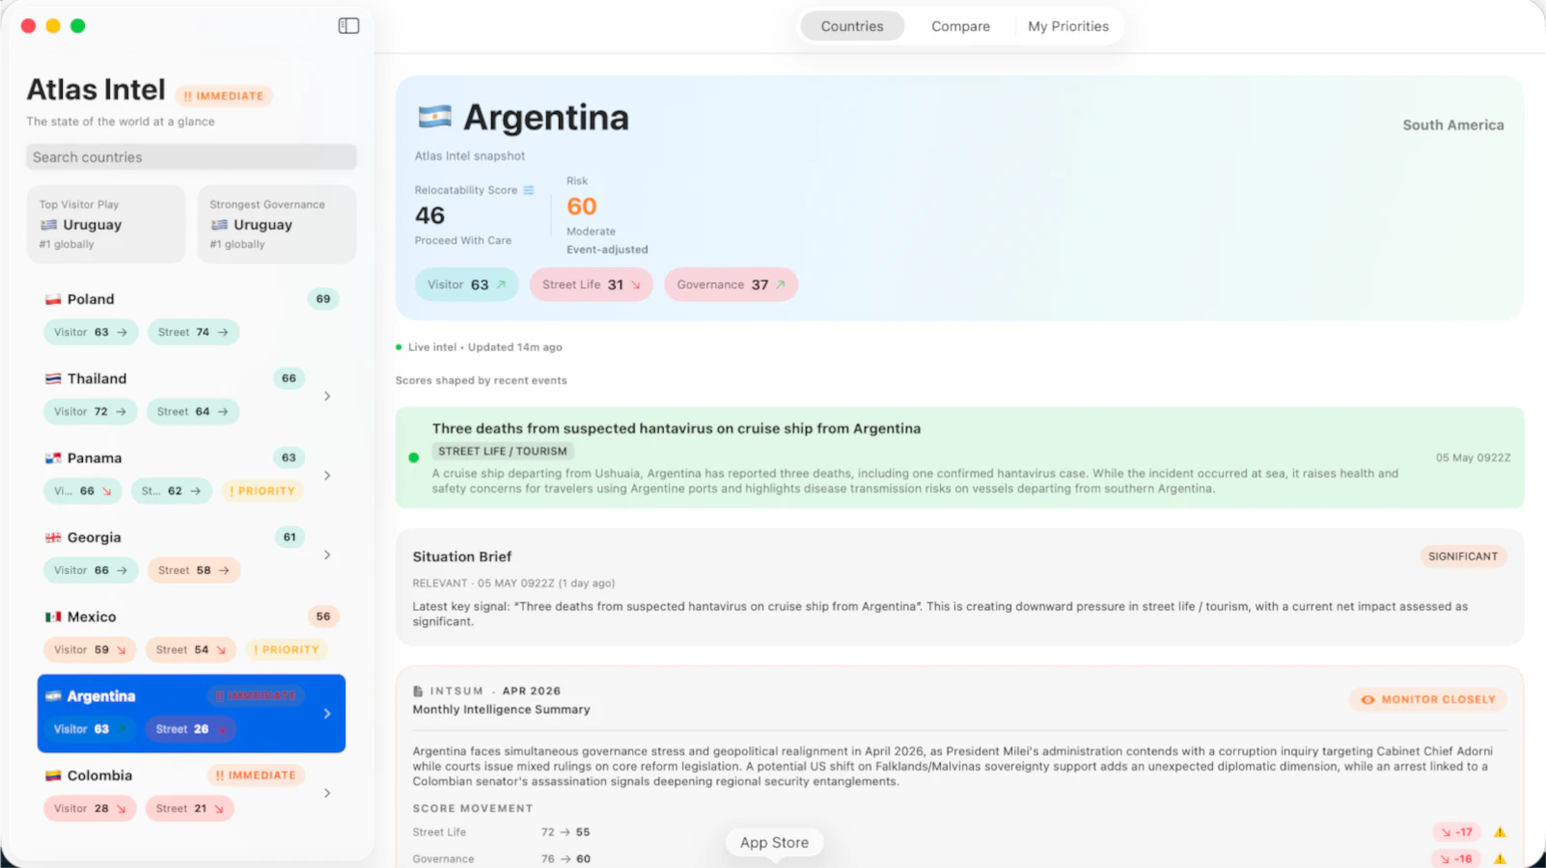The height and width of the screenshot is (868, 1546).
Task: Click Poland's score badge 69
Action: pyautogui.click(x=323, y=299)
